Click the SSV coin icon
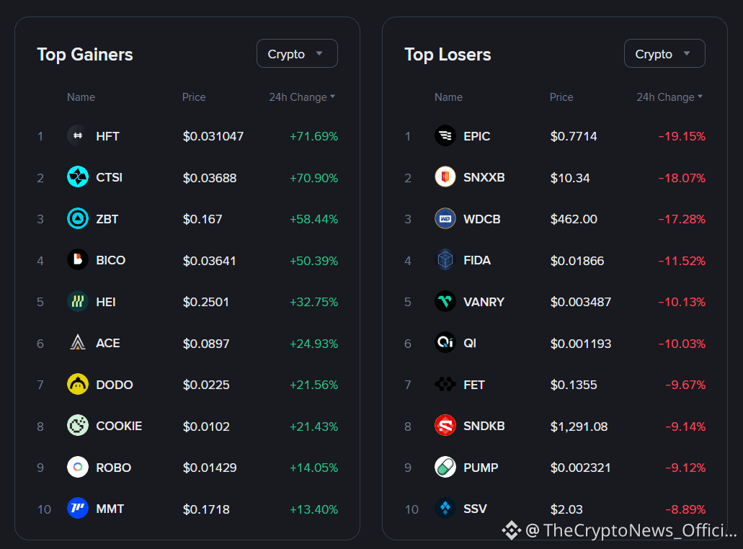The image size is (743, 549). coord(445,509)
